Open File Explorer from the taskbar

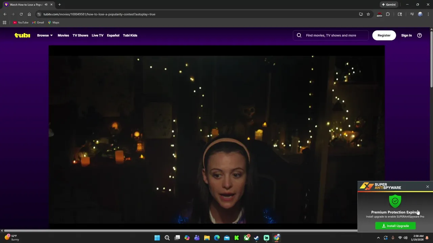point(207,238)
